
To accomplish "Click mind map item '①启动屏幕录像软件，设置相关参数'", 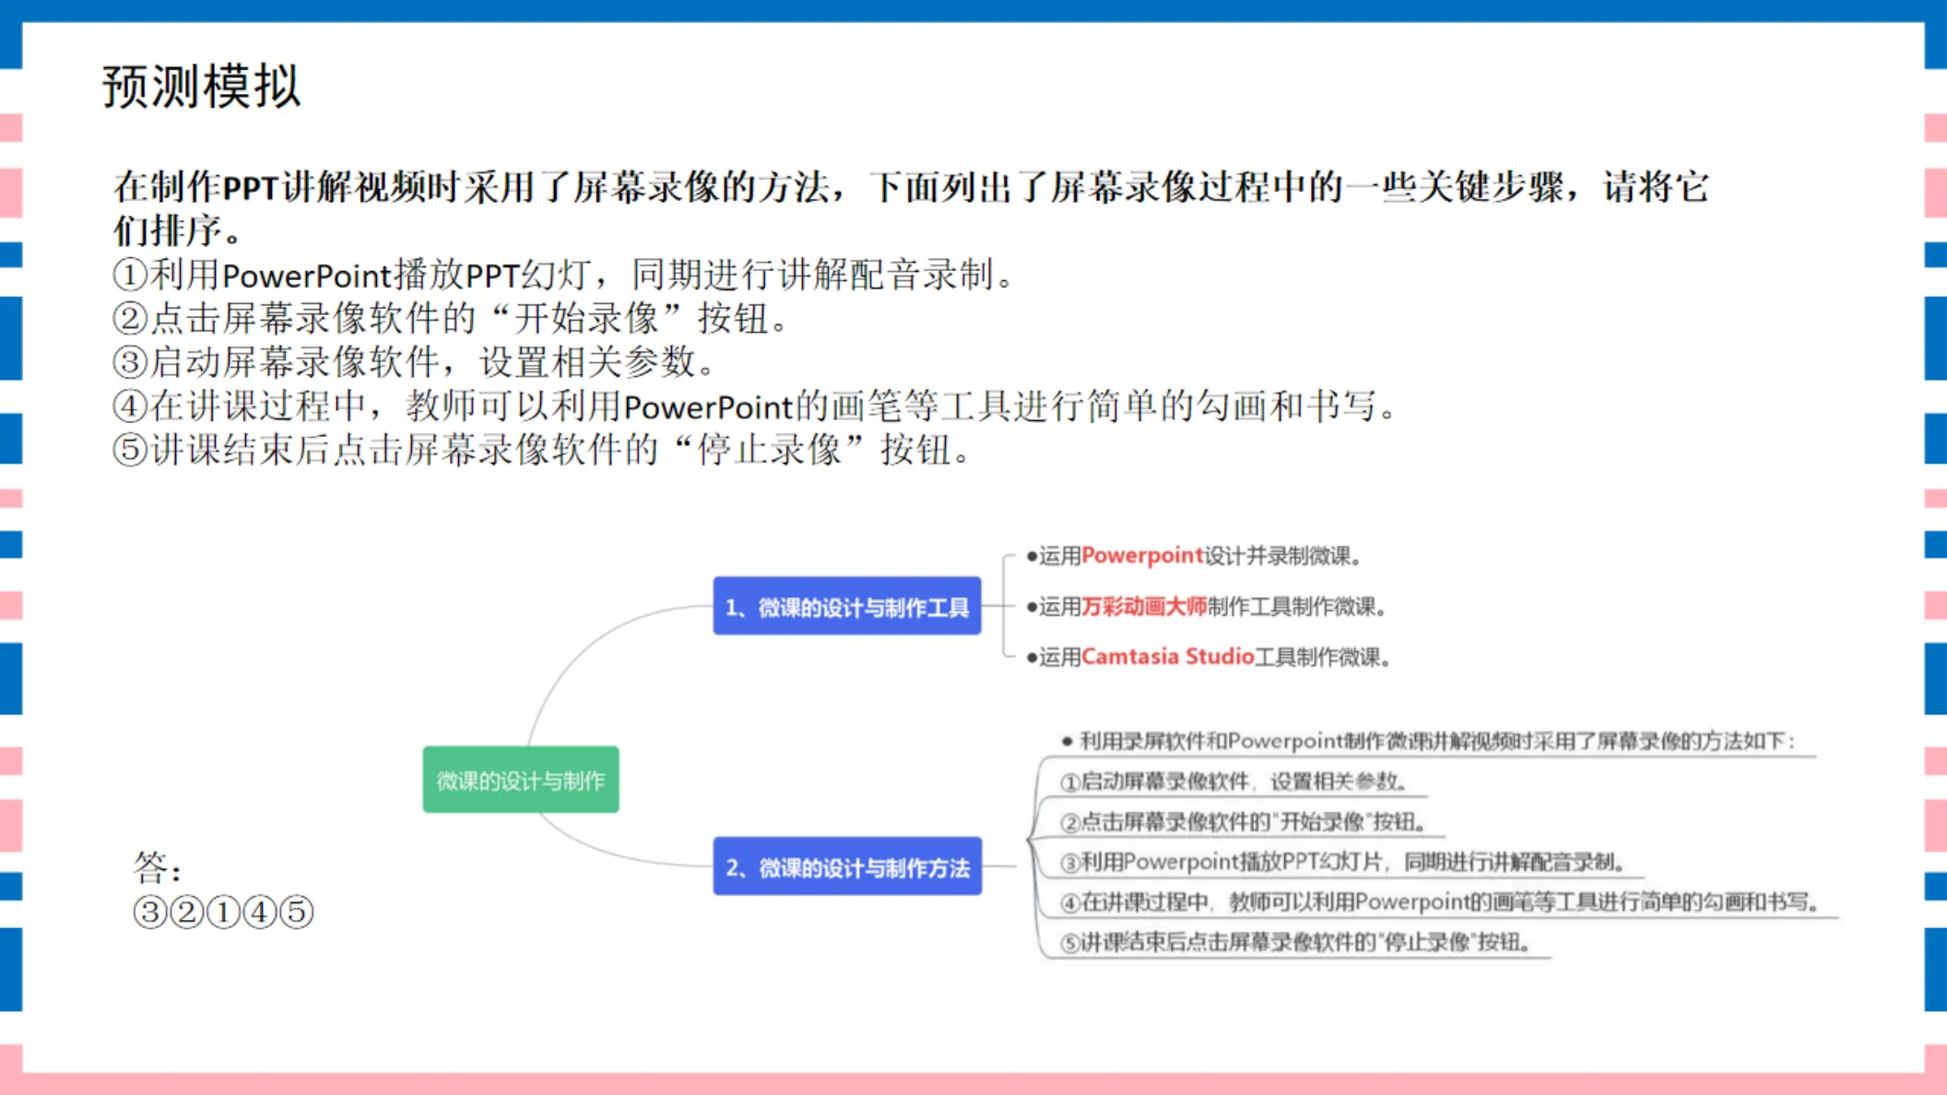I will click(1233, 782).
